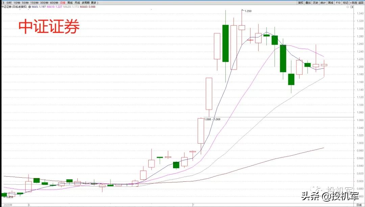
Task: Click the 1.300 price axis label
Action: 360,29
